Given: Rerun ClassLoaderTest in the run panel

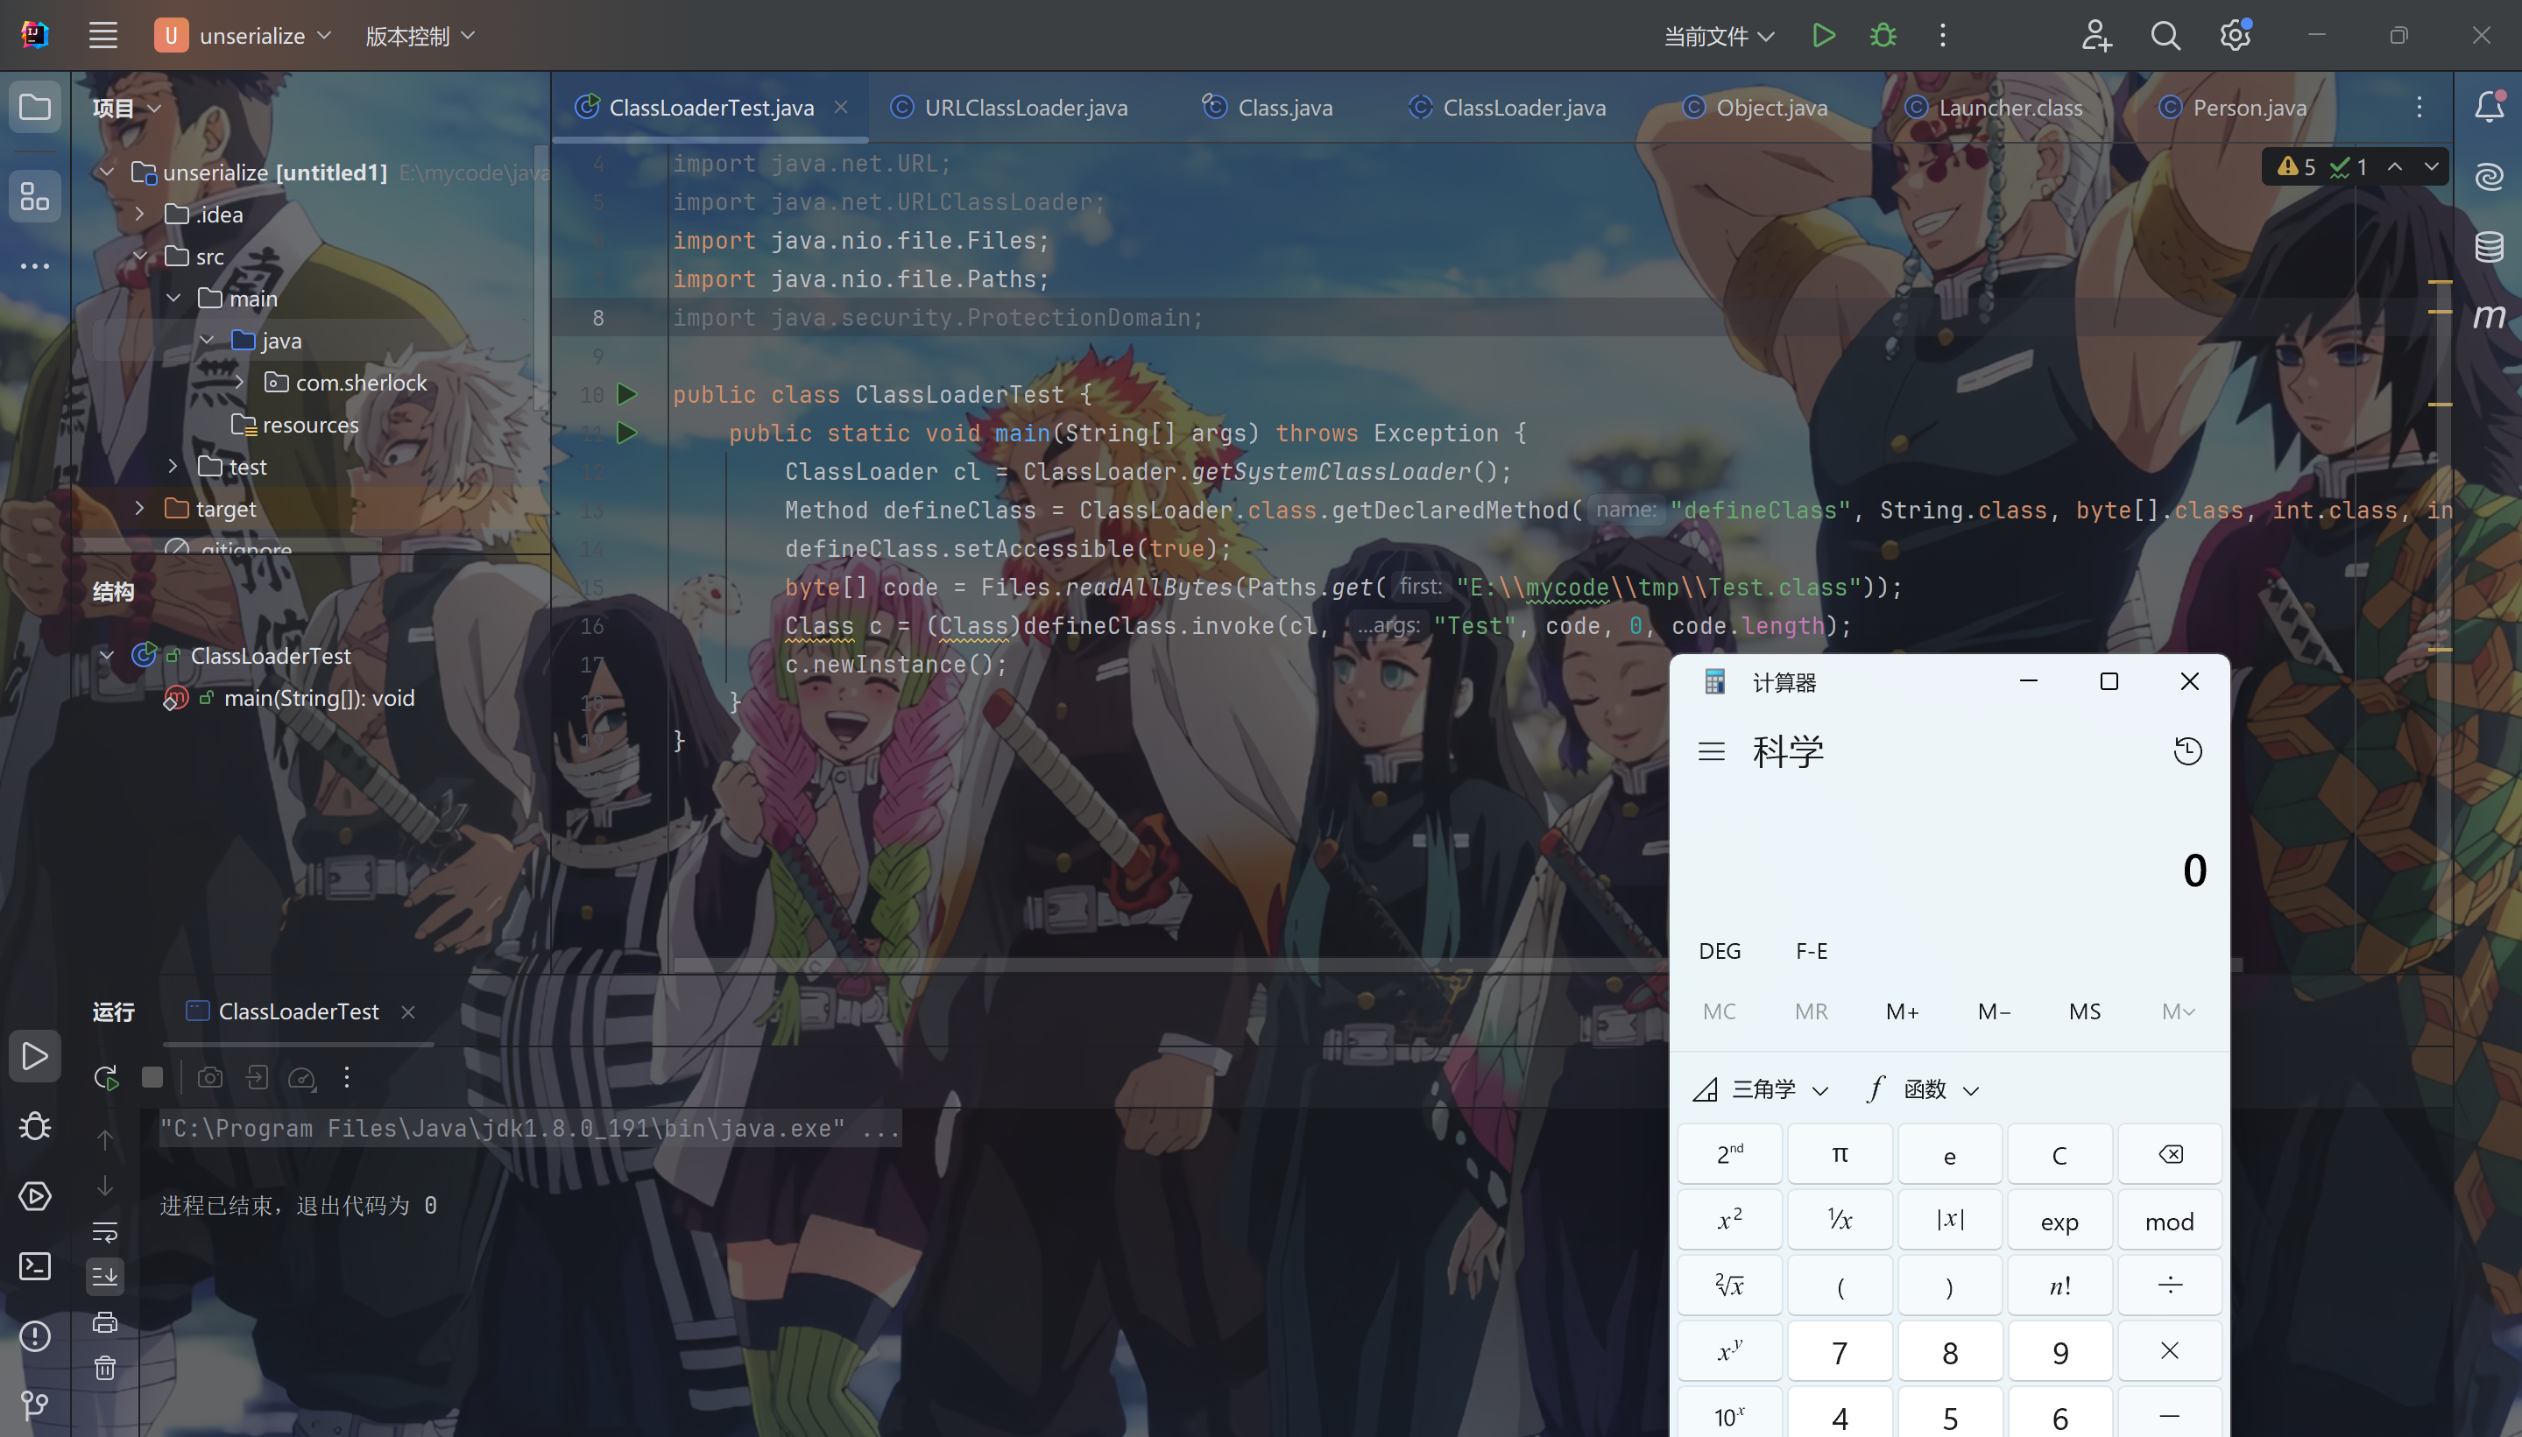Looking at the screenshot, I should click(x=106, y=1077).
